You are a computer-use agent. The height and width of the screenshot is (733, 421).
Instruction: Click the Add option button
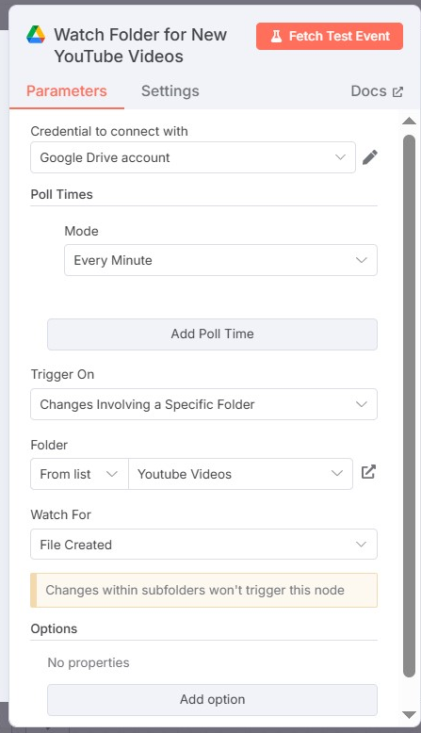point(212,699)
